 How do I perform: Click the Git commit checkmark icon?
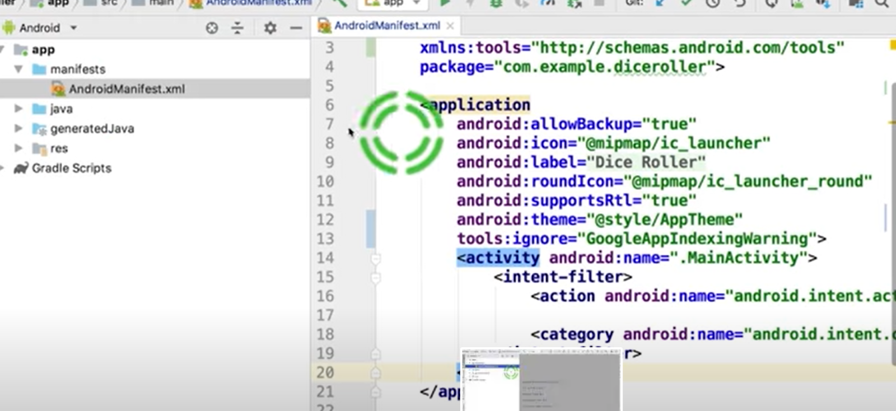tap(686, 3)
